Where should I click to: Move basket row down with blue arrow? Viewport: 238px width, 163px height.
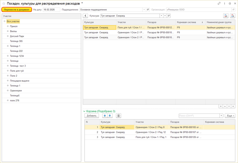coord(110,116)
